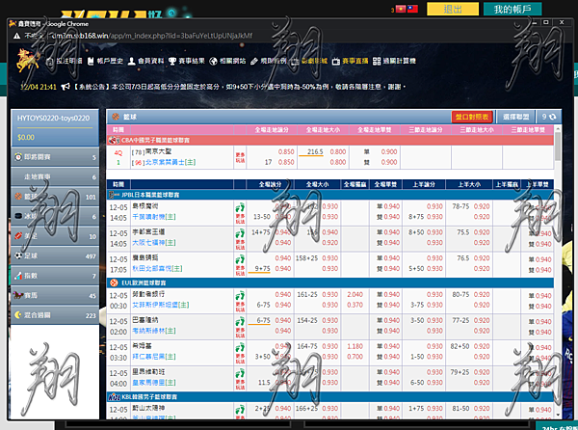Click the 0.370 moneyline odds
This screenshot has height=430, width=578.
click(x=355, y=305)
